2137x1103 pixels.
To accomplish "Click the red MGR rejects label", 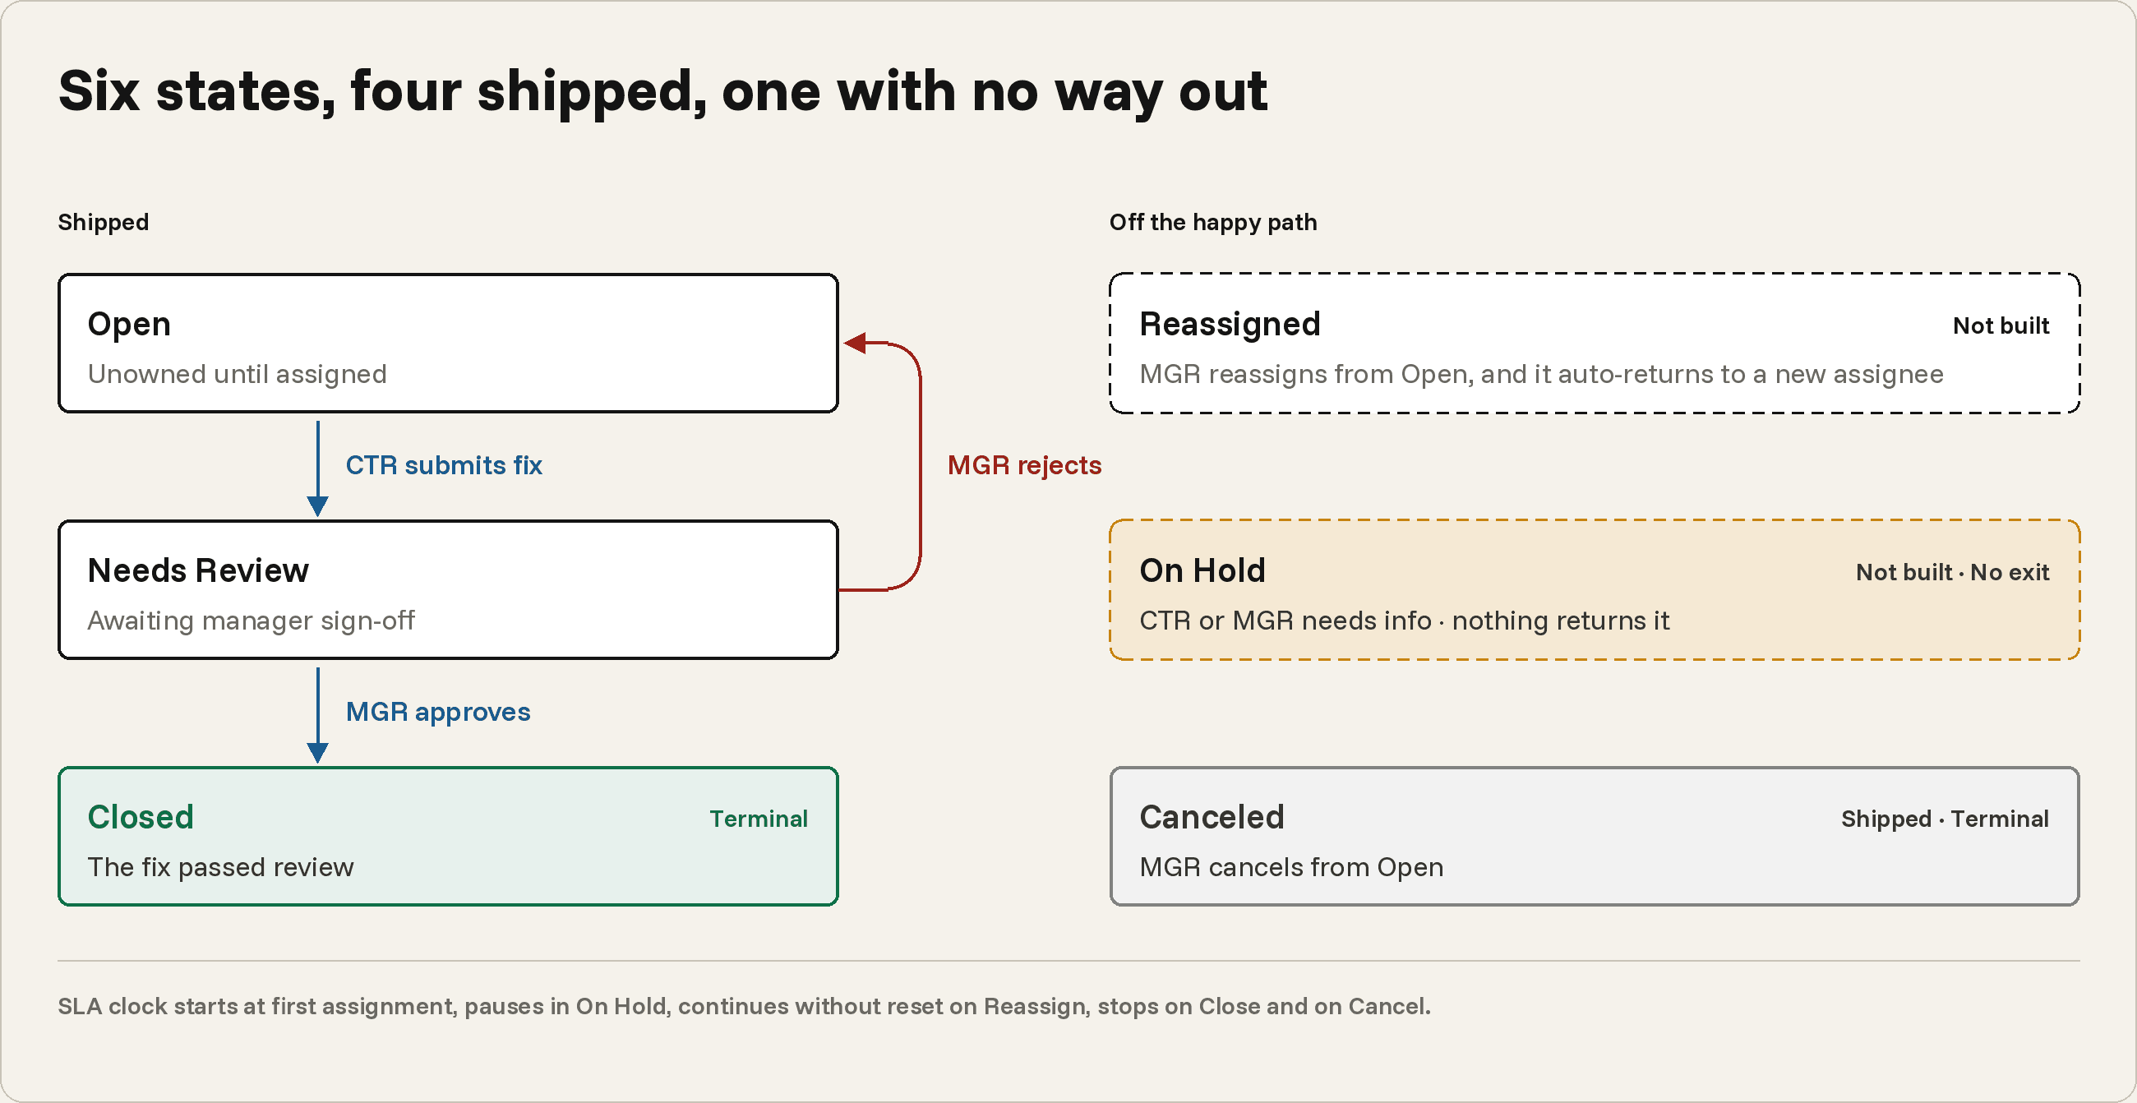I will (x=1025, y=465).
